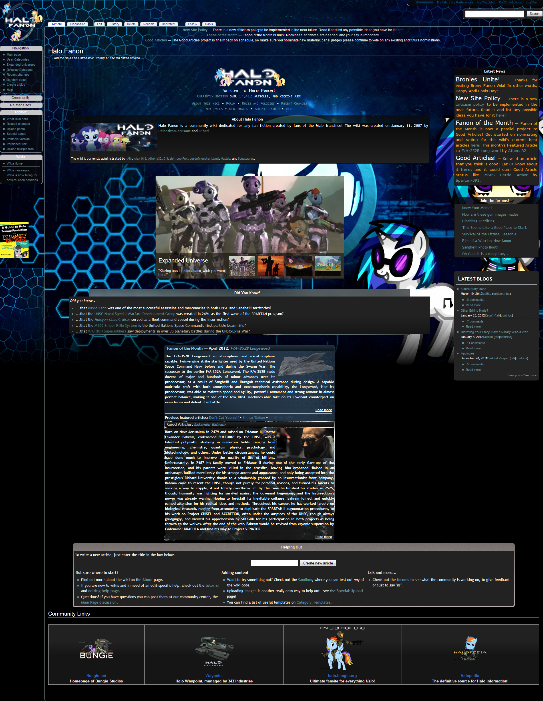Open the Know Your Meme! forum thread

477,208
